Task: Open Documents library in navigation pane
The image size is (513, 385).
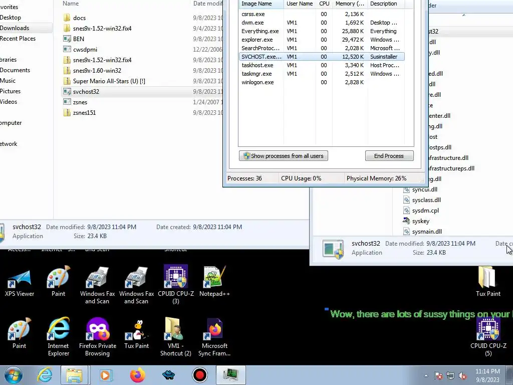Action: (x=15, y=70)
